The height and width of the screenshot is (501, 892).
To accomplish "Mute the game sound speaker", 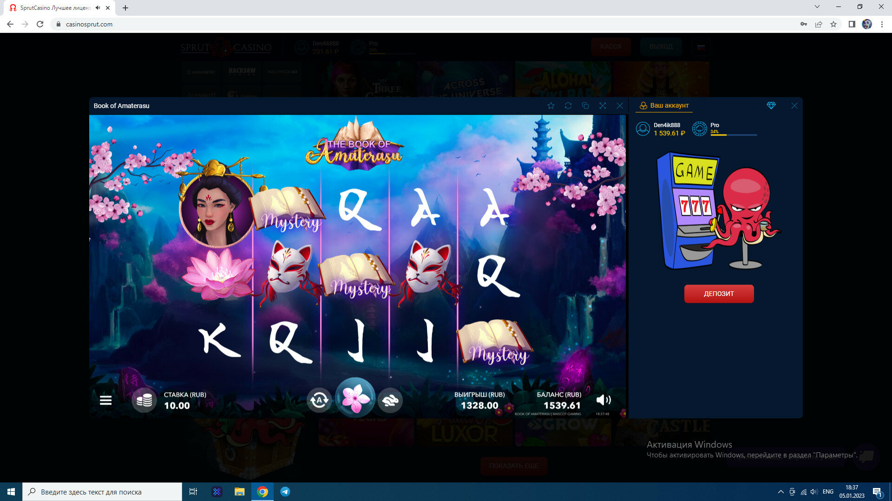I will point(603,400).
